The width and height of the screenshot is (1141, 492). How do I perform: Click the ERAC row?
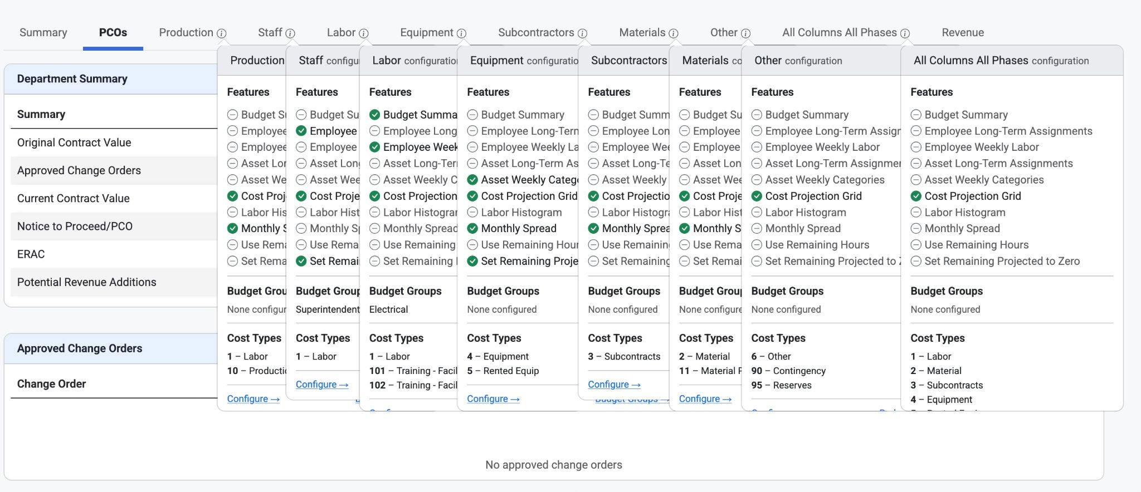point(114,254)
